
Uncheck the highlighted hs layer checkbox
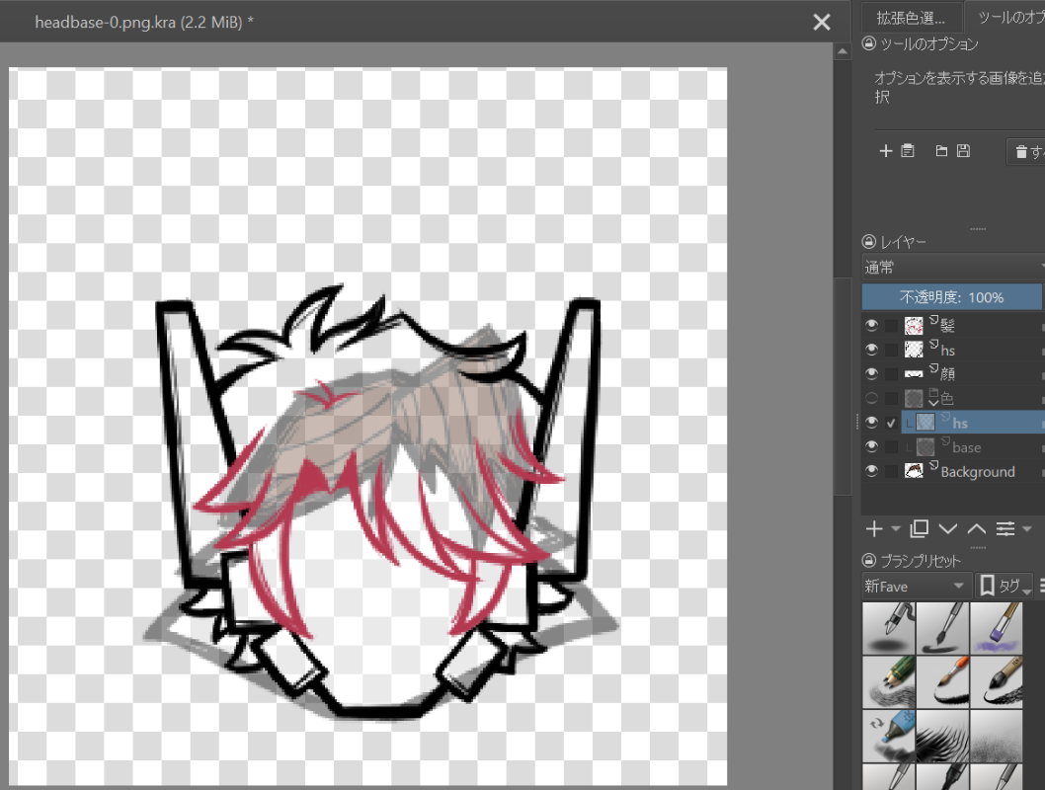point(891,423)
